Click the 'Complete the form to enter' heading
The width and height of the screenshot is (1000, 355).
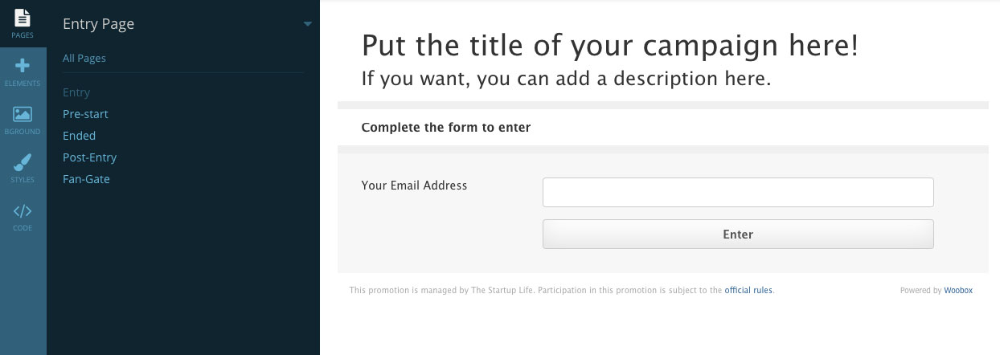(446, 127)
